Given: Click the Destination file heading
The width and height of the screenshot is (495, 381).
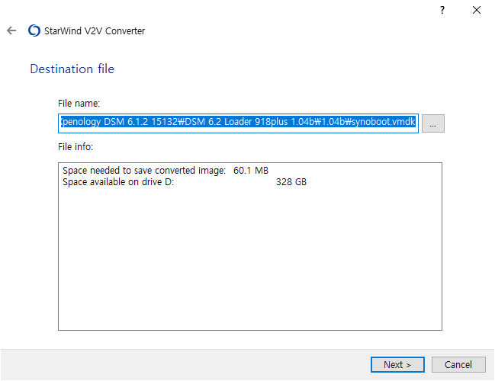Looking at the screenshot, I should (72, 69).
